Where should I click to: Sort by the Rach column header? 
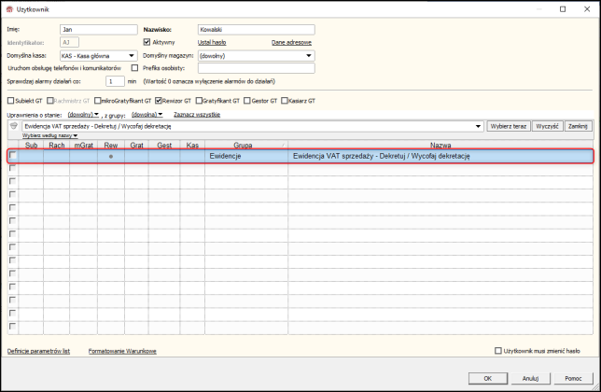pyautogui.click(x=57, y=146)
